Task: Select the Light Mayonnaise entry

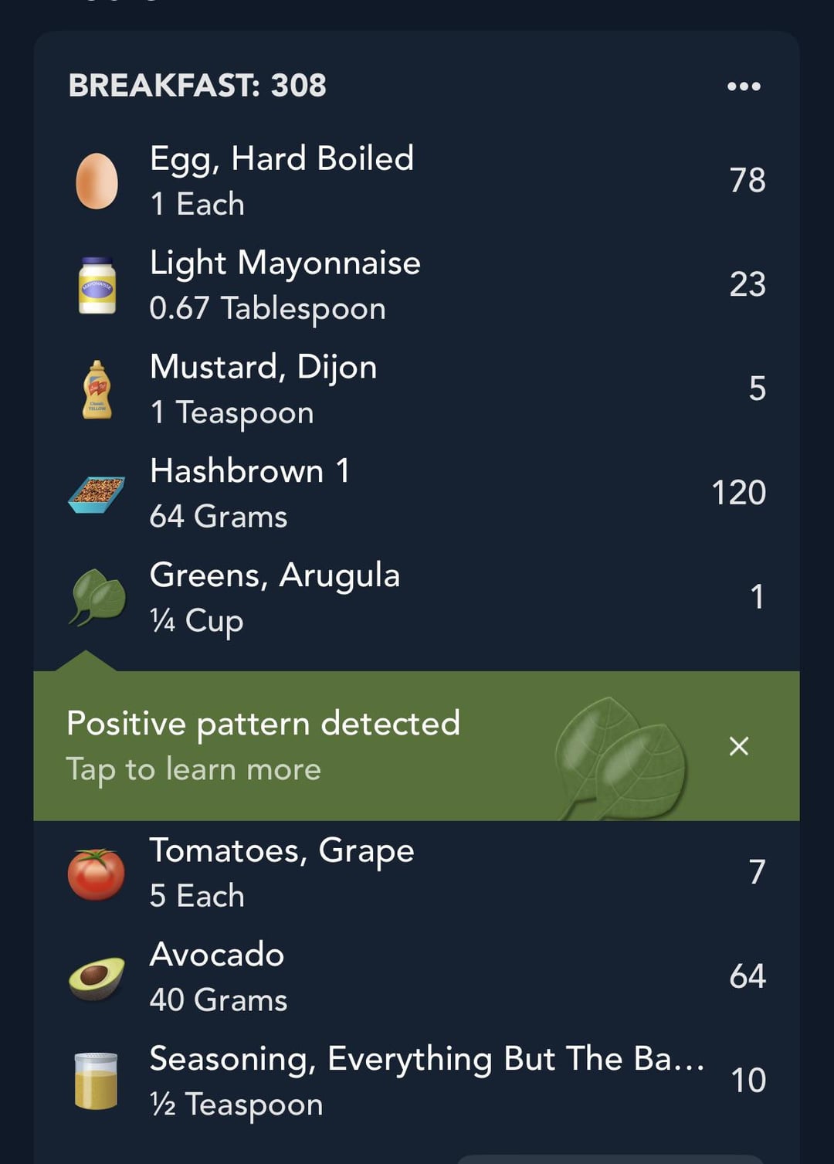Action: tap(416, 285)
